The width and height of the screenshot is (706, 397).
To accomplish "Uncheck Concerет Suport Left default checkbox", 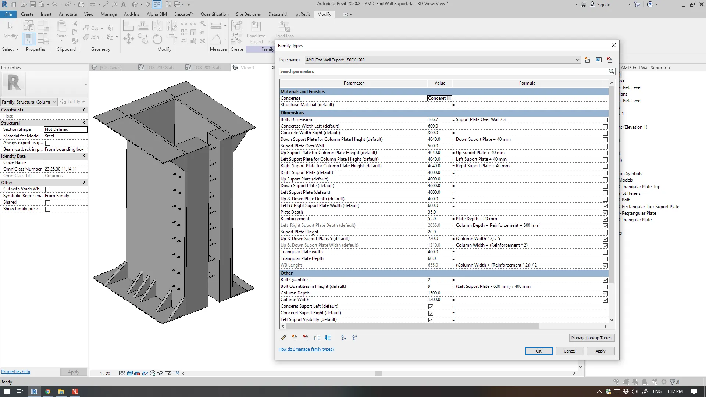I will tap(431, 307).
